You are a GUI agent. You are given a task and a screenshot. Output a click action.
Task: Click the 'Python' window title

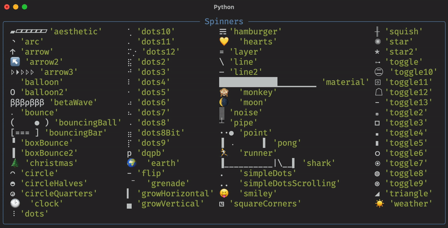click(x=224, y=7)
